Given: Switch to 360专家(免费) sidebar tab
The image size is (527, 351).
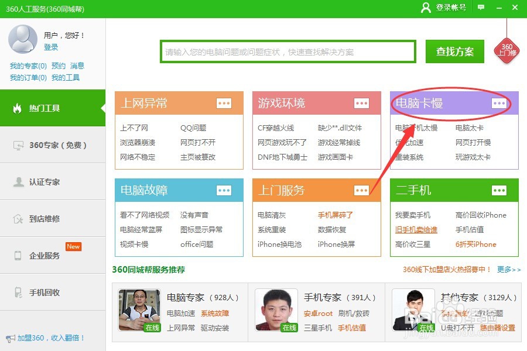Looking at the screenshot, I should click(53, 145).
